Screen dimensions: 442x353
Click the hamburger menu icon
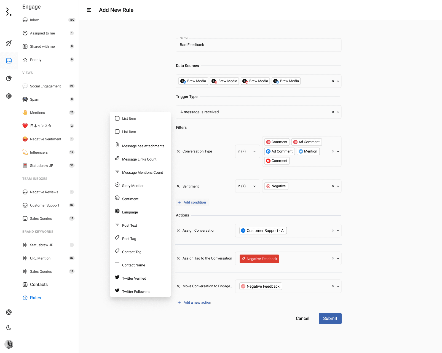coord(89,10)
